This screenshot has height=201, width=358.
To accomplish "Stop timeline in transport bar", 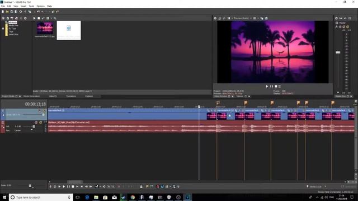I will pyautogui.click(x=73, y=186).
